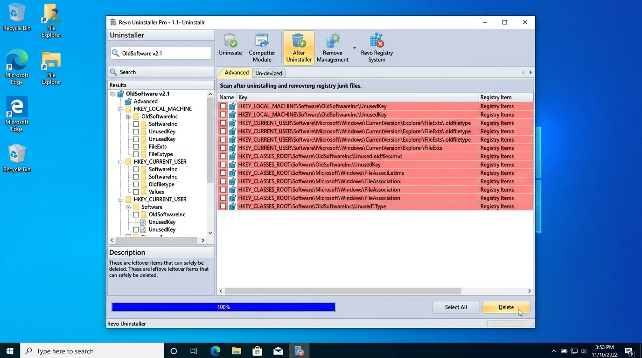Click the right tab-scroll arrow beside the tabs

(x=530, y=73)
